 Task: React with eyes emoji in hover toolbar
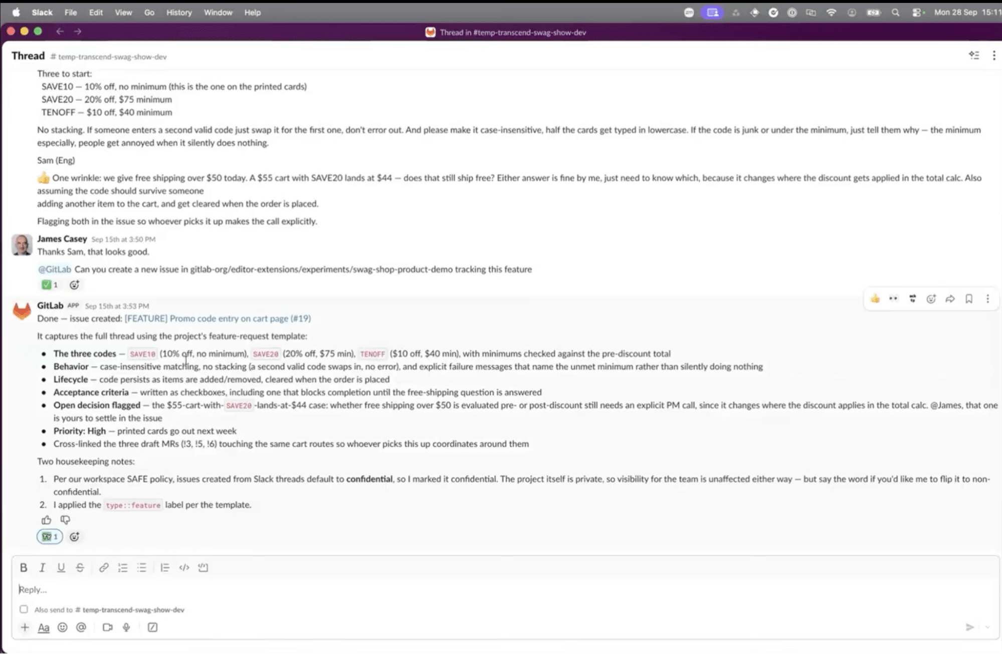(893, 299)
